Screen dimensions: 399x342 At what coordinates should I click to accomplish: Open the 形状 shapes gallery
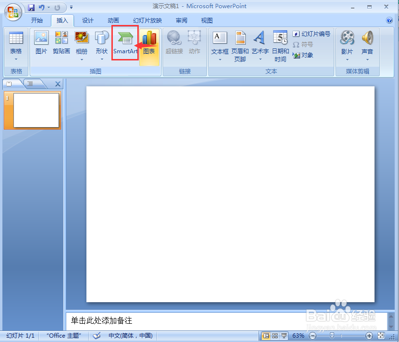click(102, 46)
